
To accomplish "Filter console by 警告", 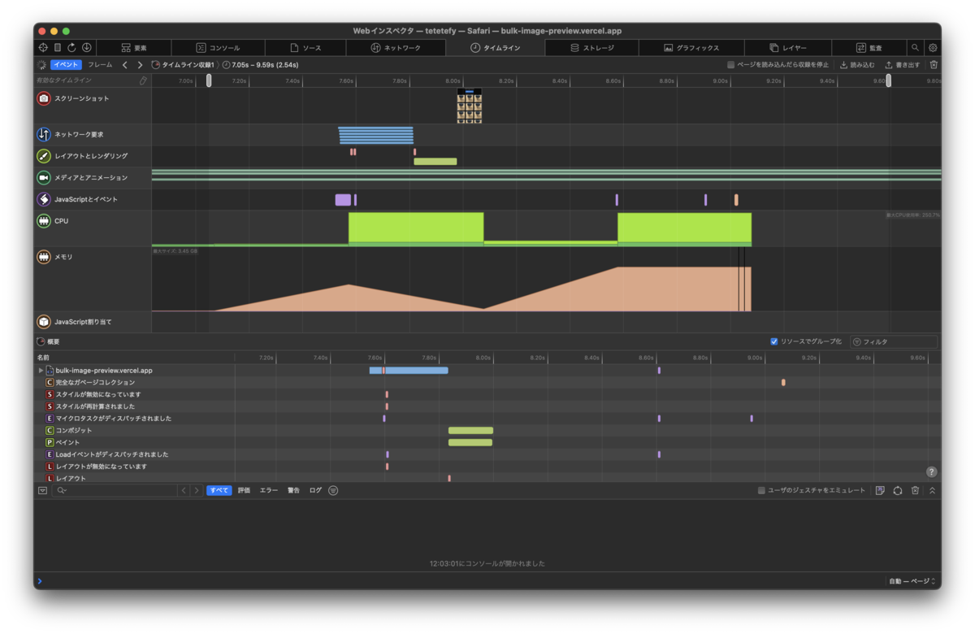I will (x=293, y=490).
